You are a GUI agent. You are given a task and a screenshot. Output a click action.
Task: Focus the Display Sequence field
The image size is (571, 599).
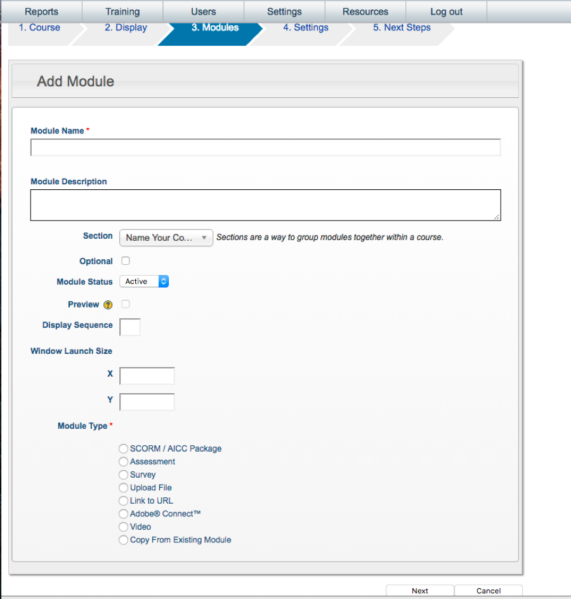pyautogui.click(x=130, y=327)
